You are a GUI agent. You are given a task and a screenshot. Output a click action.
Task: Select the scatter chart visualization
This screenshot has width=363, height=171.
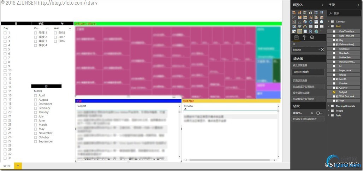pyautogui.click(x=299, y=22)
